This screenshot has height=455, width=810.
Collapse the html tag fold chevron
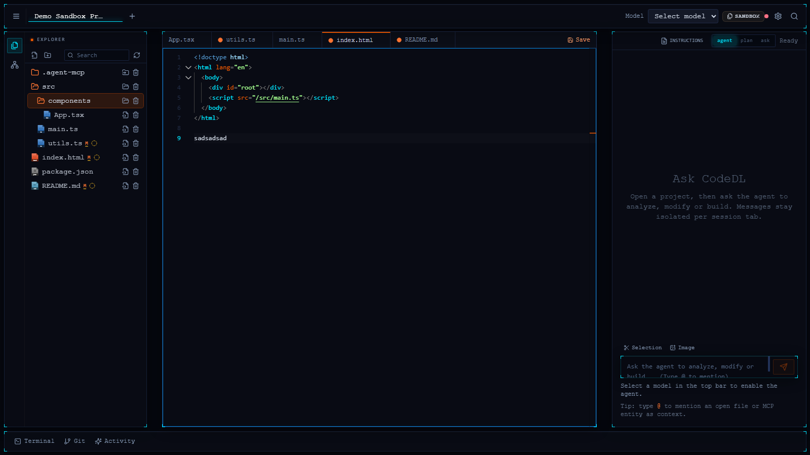point(188,67)
